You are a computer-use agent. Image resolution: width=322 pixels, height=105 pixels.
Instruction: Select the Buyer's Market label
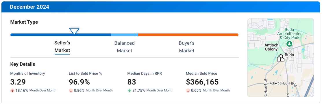click(x=186, y=47)
